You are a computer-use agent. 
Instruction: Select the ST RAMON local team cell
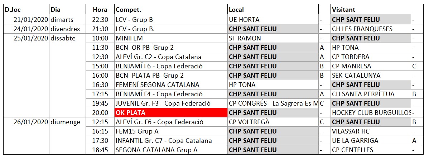pos(273,38)
